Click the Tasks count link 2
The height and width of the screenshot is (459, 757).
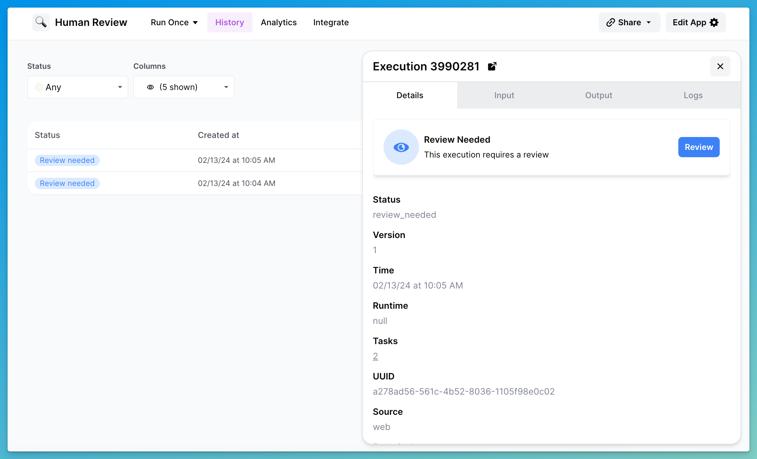tap(375, 356)
